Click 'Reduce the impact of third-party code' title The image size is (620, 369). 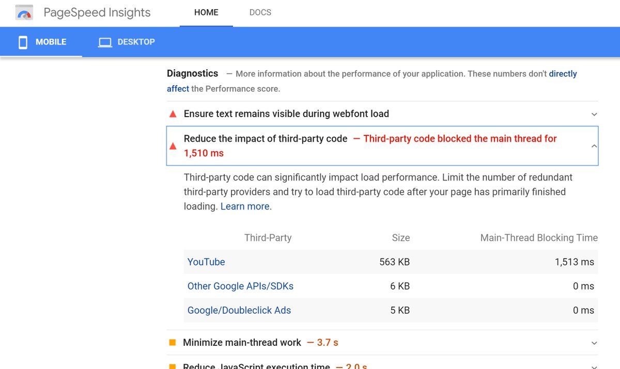coord(266,138)
